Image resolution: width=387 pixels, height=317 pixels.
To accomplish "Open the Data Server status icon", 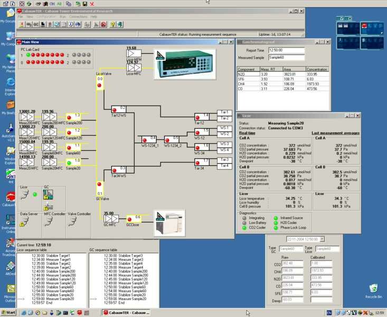I will point(25,222).
